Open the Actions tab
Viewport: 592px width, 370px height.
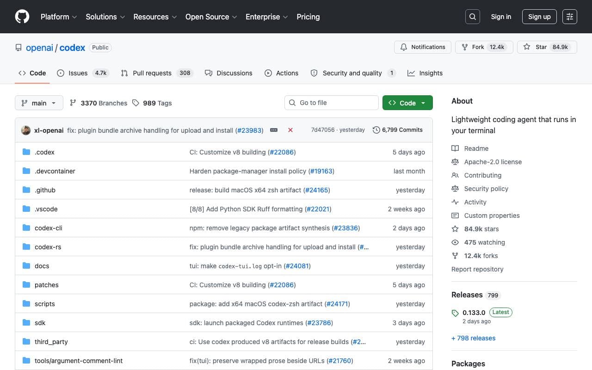click(x=281, y=73)
